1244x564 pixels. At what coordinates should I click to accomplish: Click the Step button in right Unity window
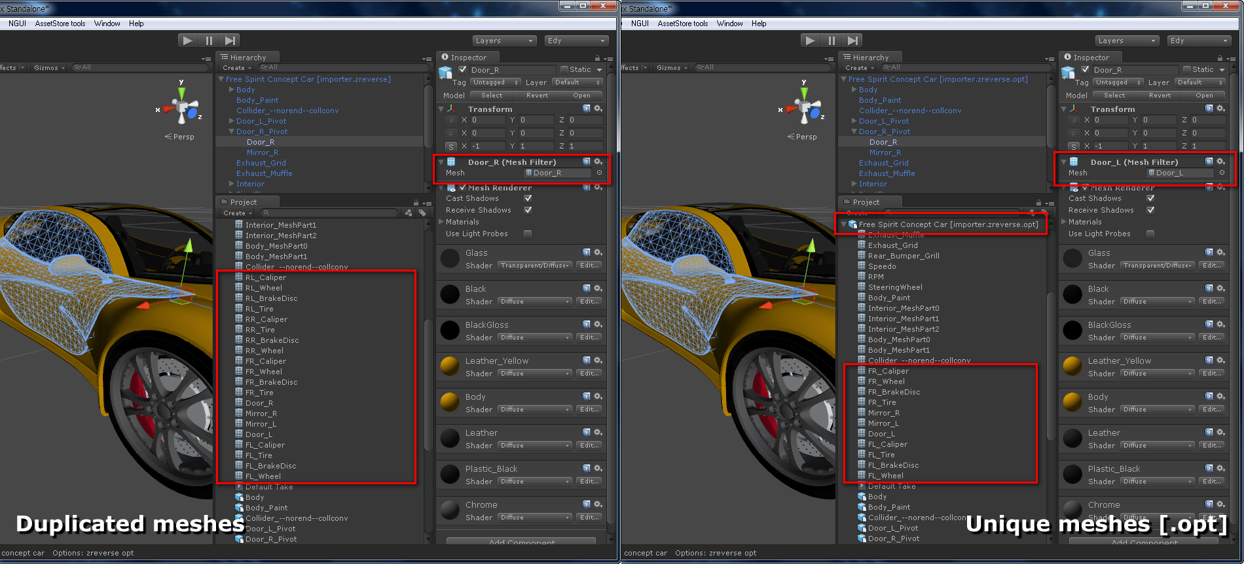[x=852, y=41]
